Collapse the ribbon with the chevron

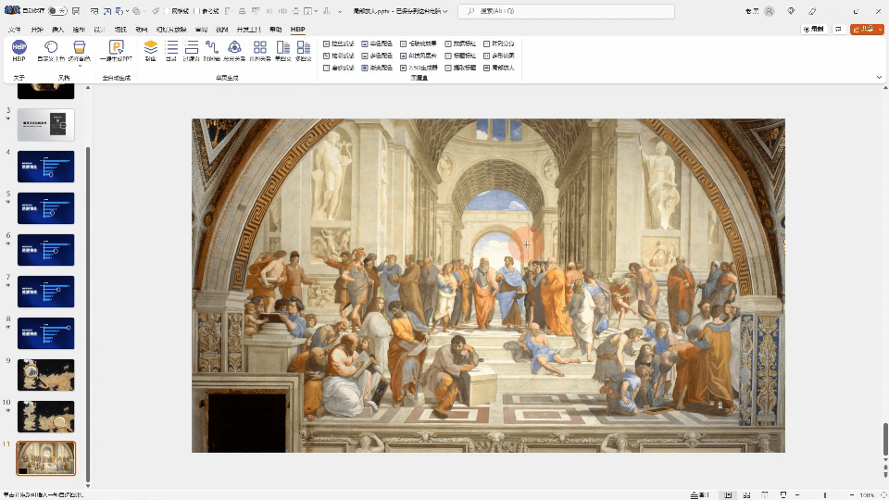click(880, 77)
